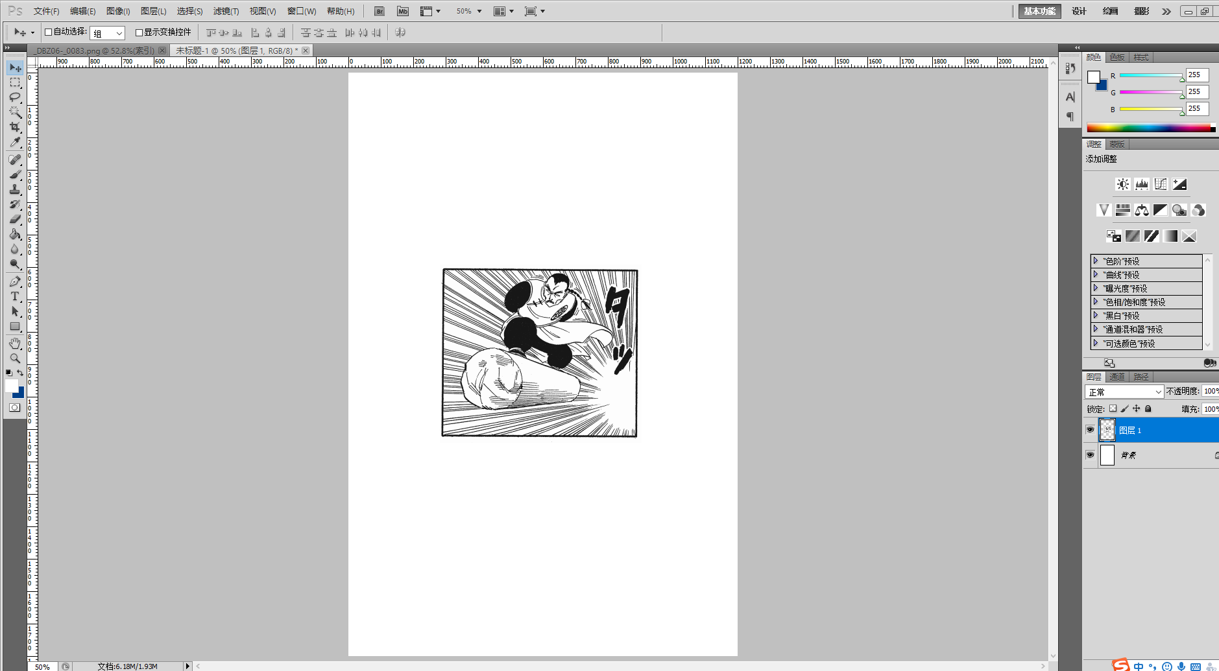
Task: Expand the "色相/饱和度"预设 list
Action: click(1096, 301)
